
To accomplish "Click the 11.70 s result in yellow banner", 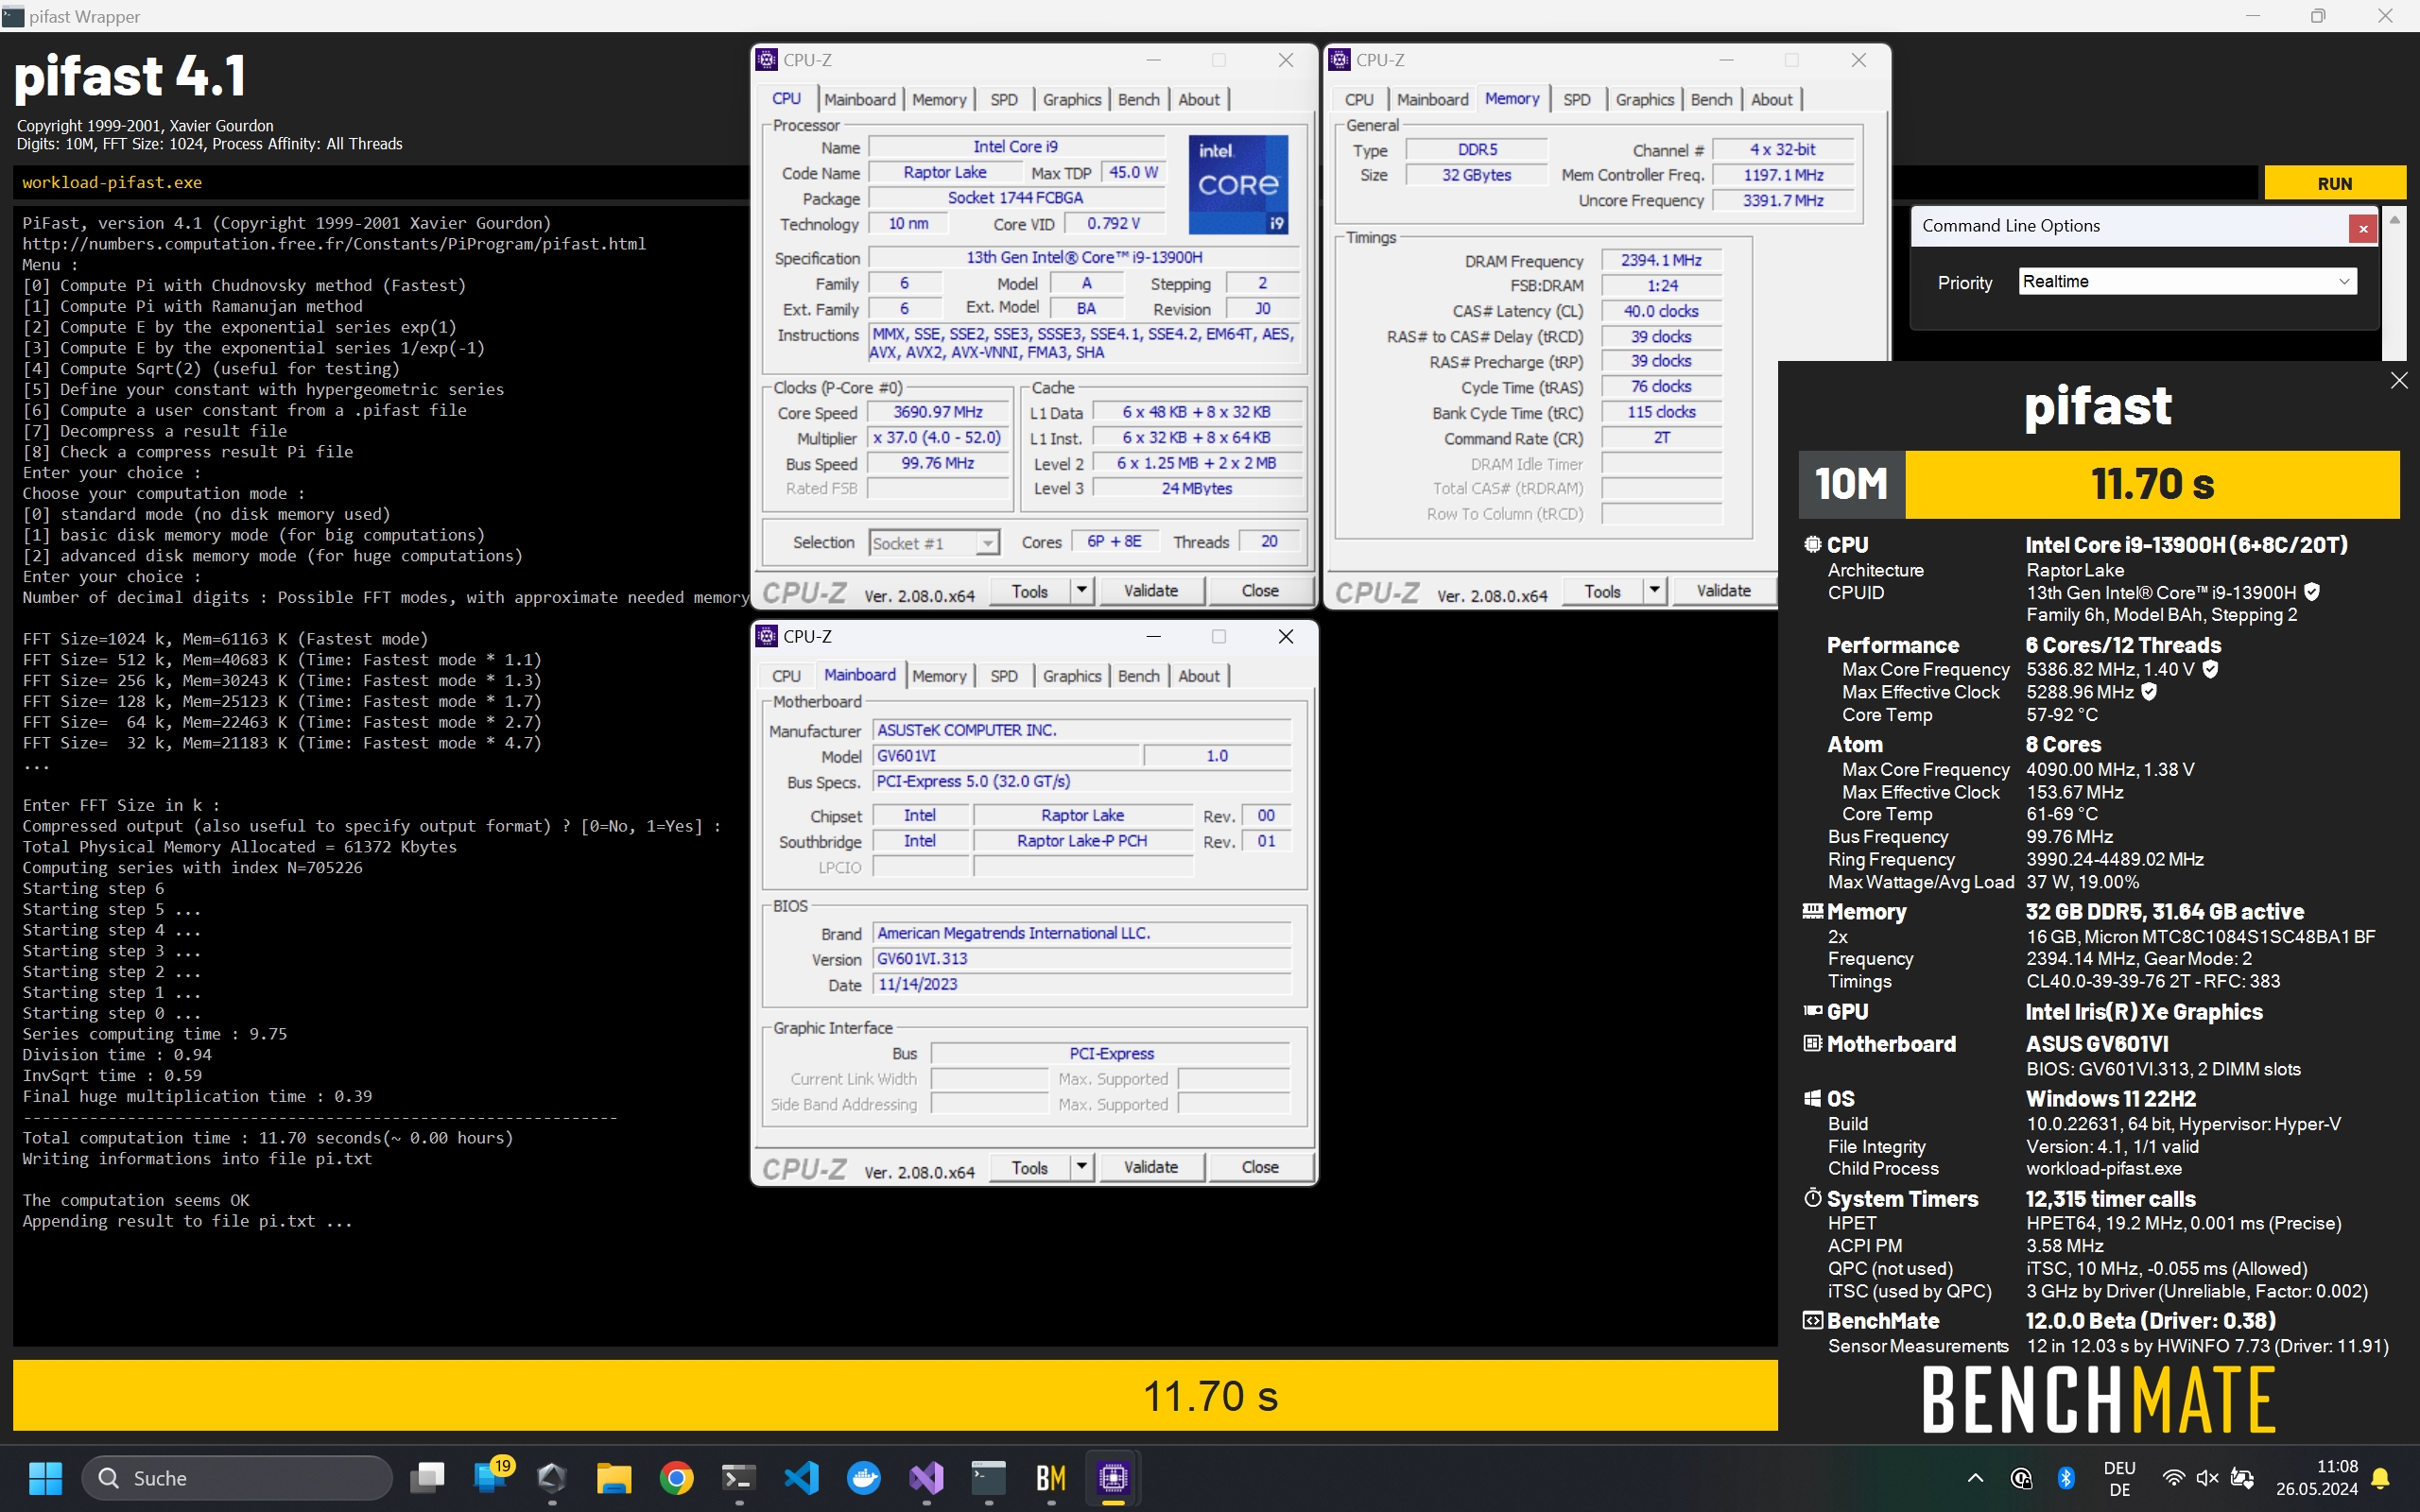I will tap(1210, 1396).
